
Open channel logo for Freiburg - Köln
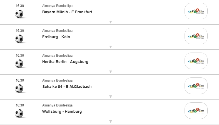coord(196,36)
